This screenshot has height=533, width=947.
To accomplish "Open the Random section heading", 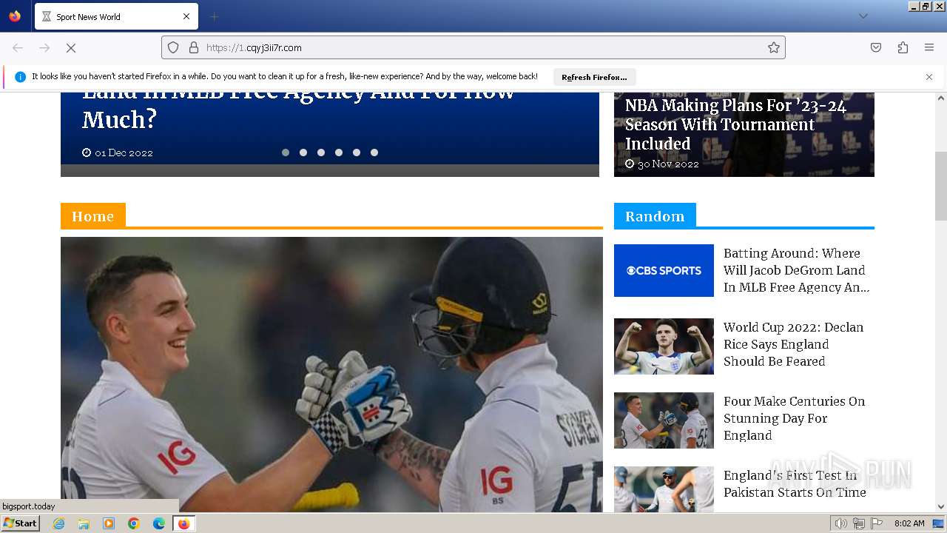I will (655, 216).
